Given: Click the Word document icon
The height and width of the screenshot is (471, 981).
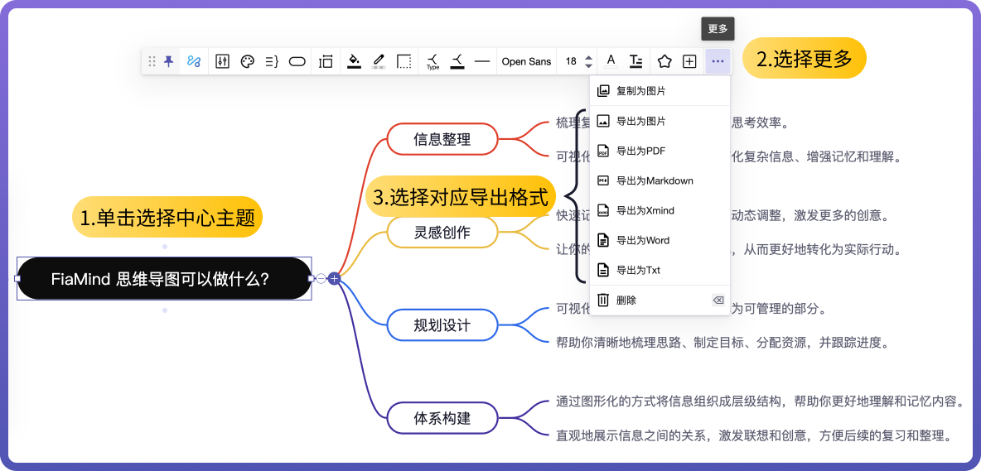Looking at the screenshot, I should click(x=603, y=241).
